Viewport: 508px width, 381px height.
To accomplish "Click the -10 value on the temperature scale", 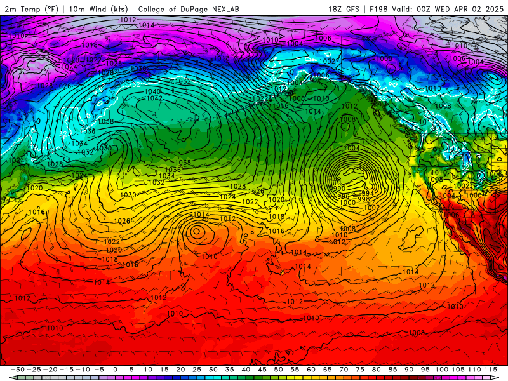I will click(x=83, y=370).
